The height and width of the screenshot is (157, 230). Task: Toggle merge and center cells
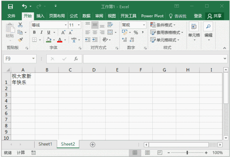[110, 32]
